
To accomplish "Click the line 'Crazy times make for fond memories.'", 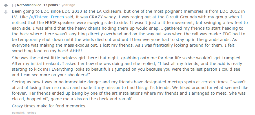I will click(x=49, y=106).
